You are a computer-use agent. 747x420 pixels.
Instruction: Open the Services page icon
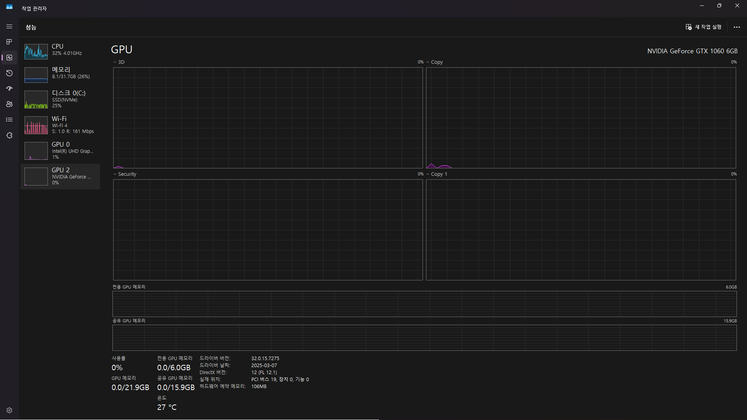tap(9, 135)
